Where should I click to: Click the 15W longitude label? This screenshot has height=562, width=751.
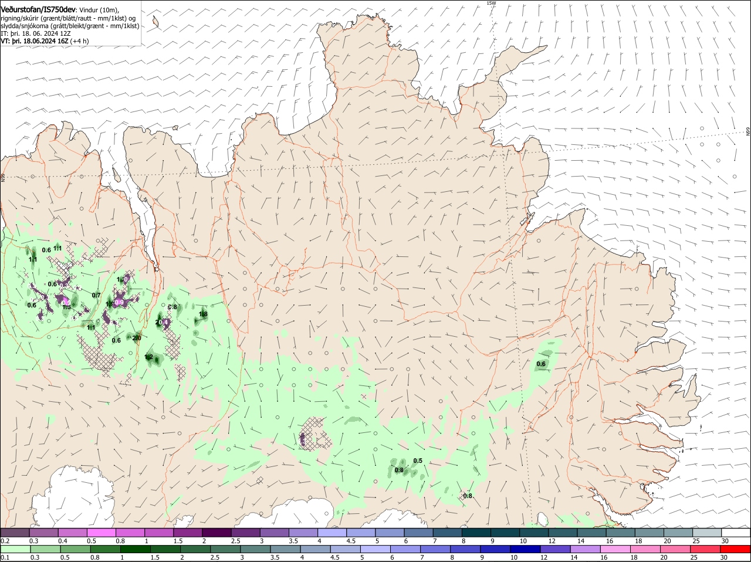[491, 3]
